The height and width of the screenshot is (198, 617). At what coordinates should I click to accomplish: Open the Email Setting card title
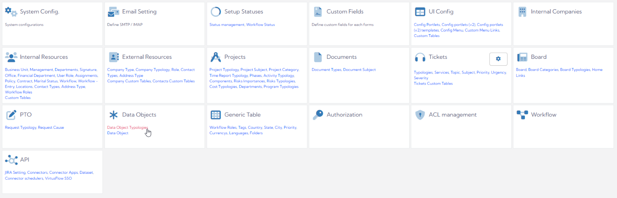coord(139,12)
